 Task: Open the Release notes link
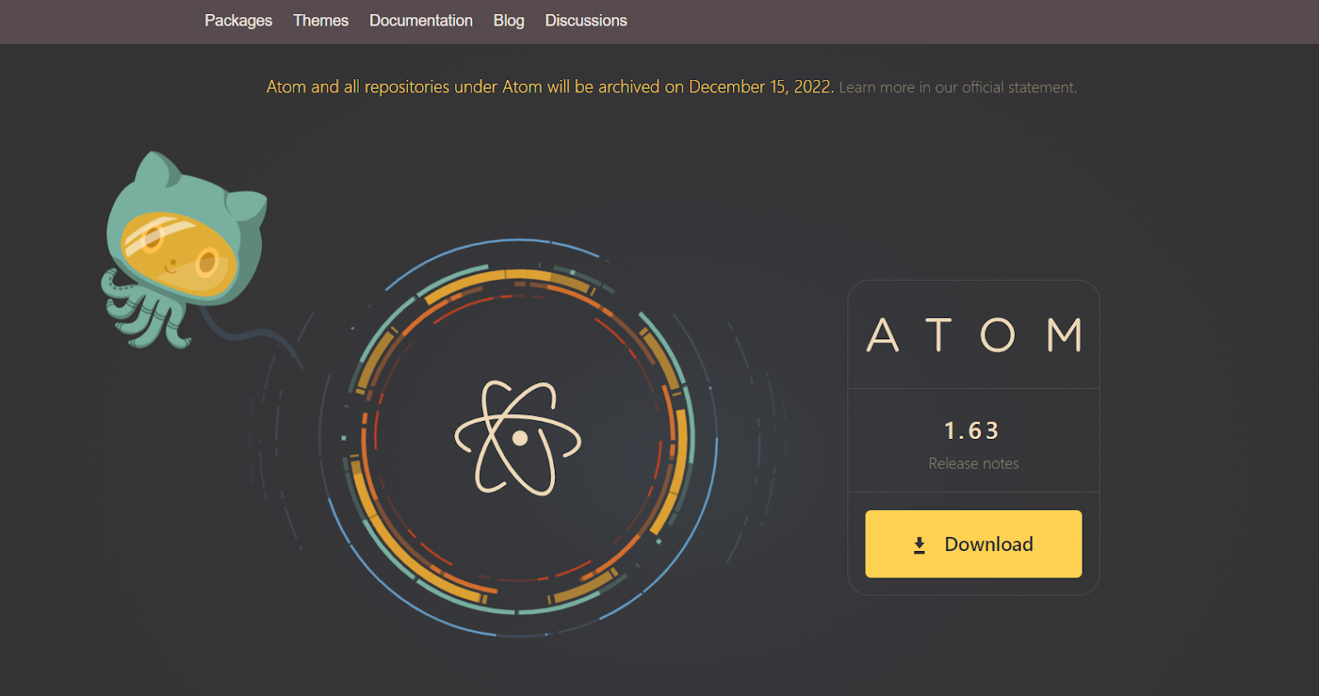974,464
